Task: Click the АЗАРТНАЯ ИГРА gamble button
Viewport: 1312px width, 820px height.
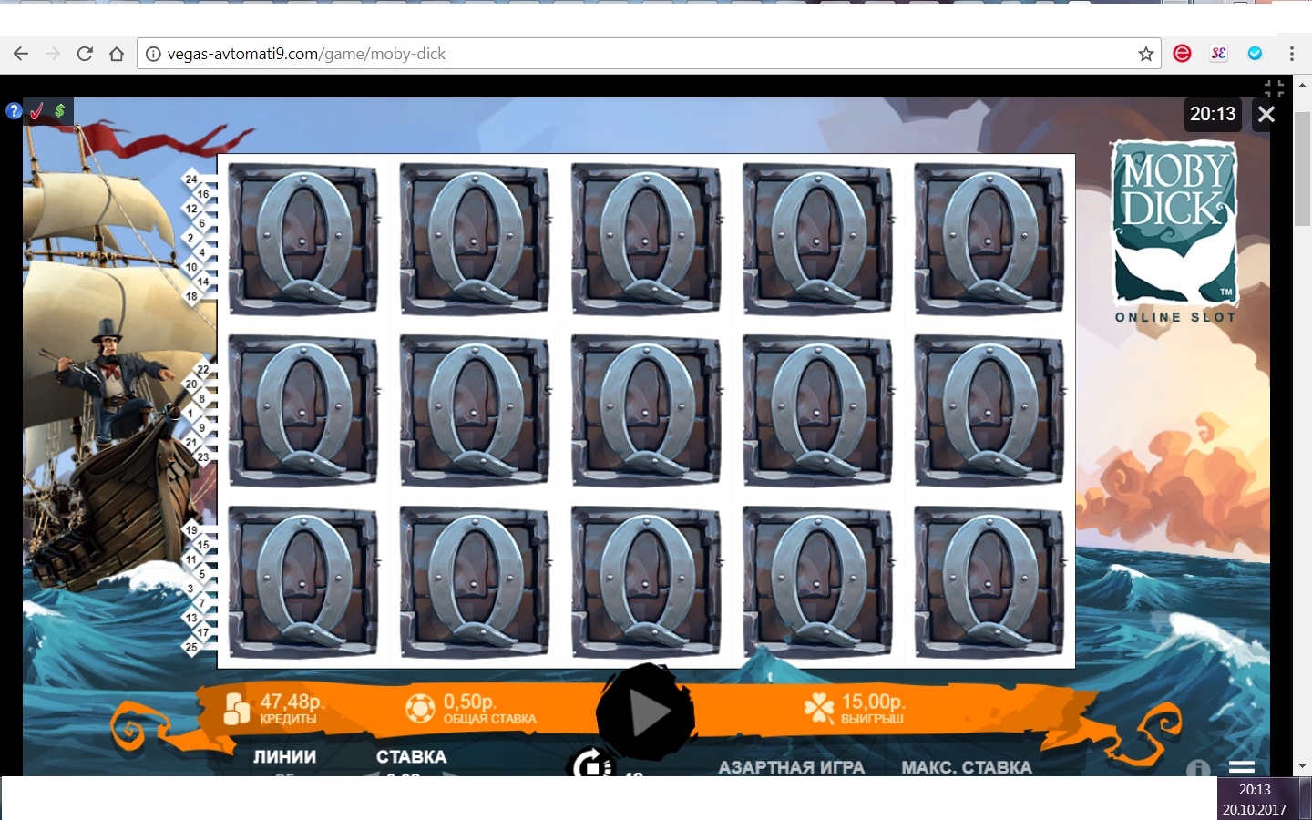Action: click(x=792, y=767)
